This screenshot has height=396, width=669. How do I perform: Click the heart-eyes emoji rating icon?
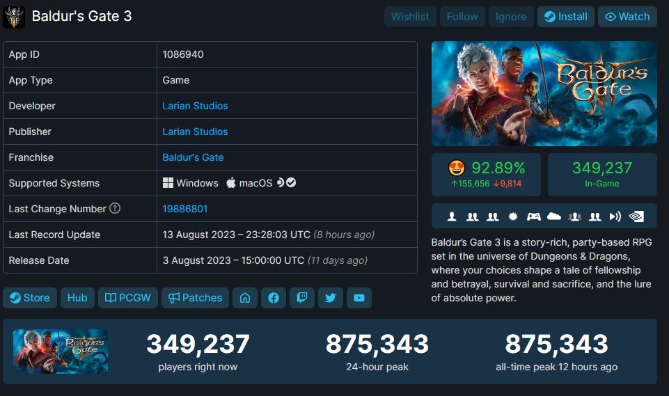coord(457,168)
